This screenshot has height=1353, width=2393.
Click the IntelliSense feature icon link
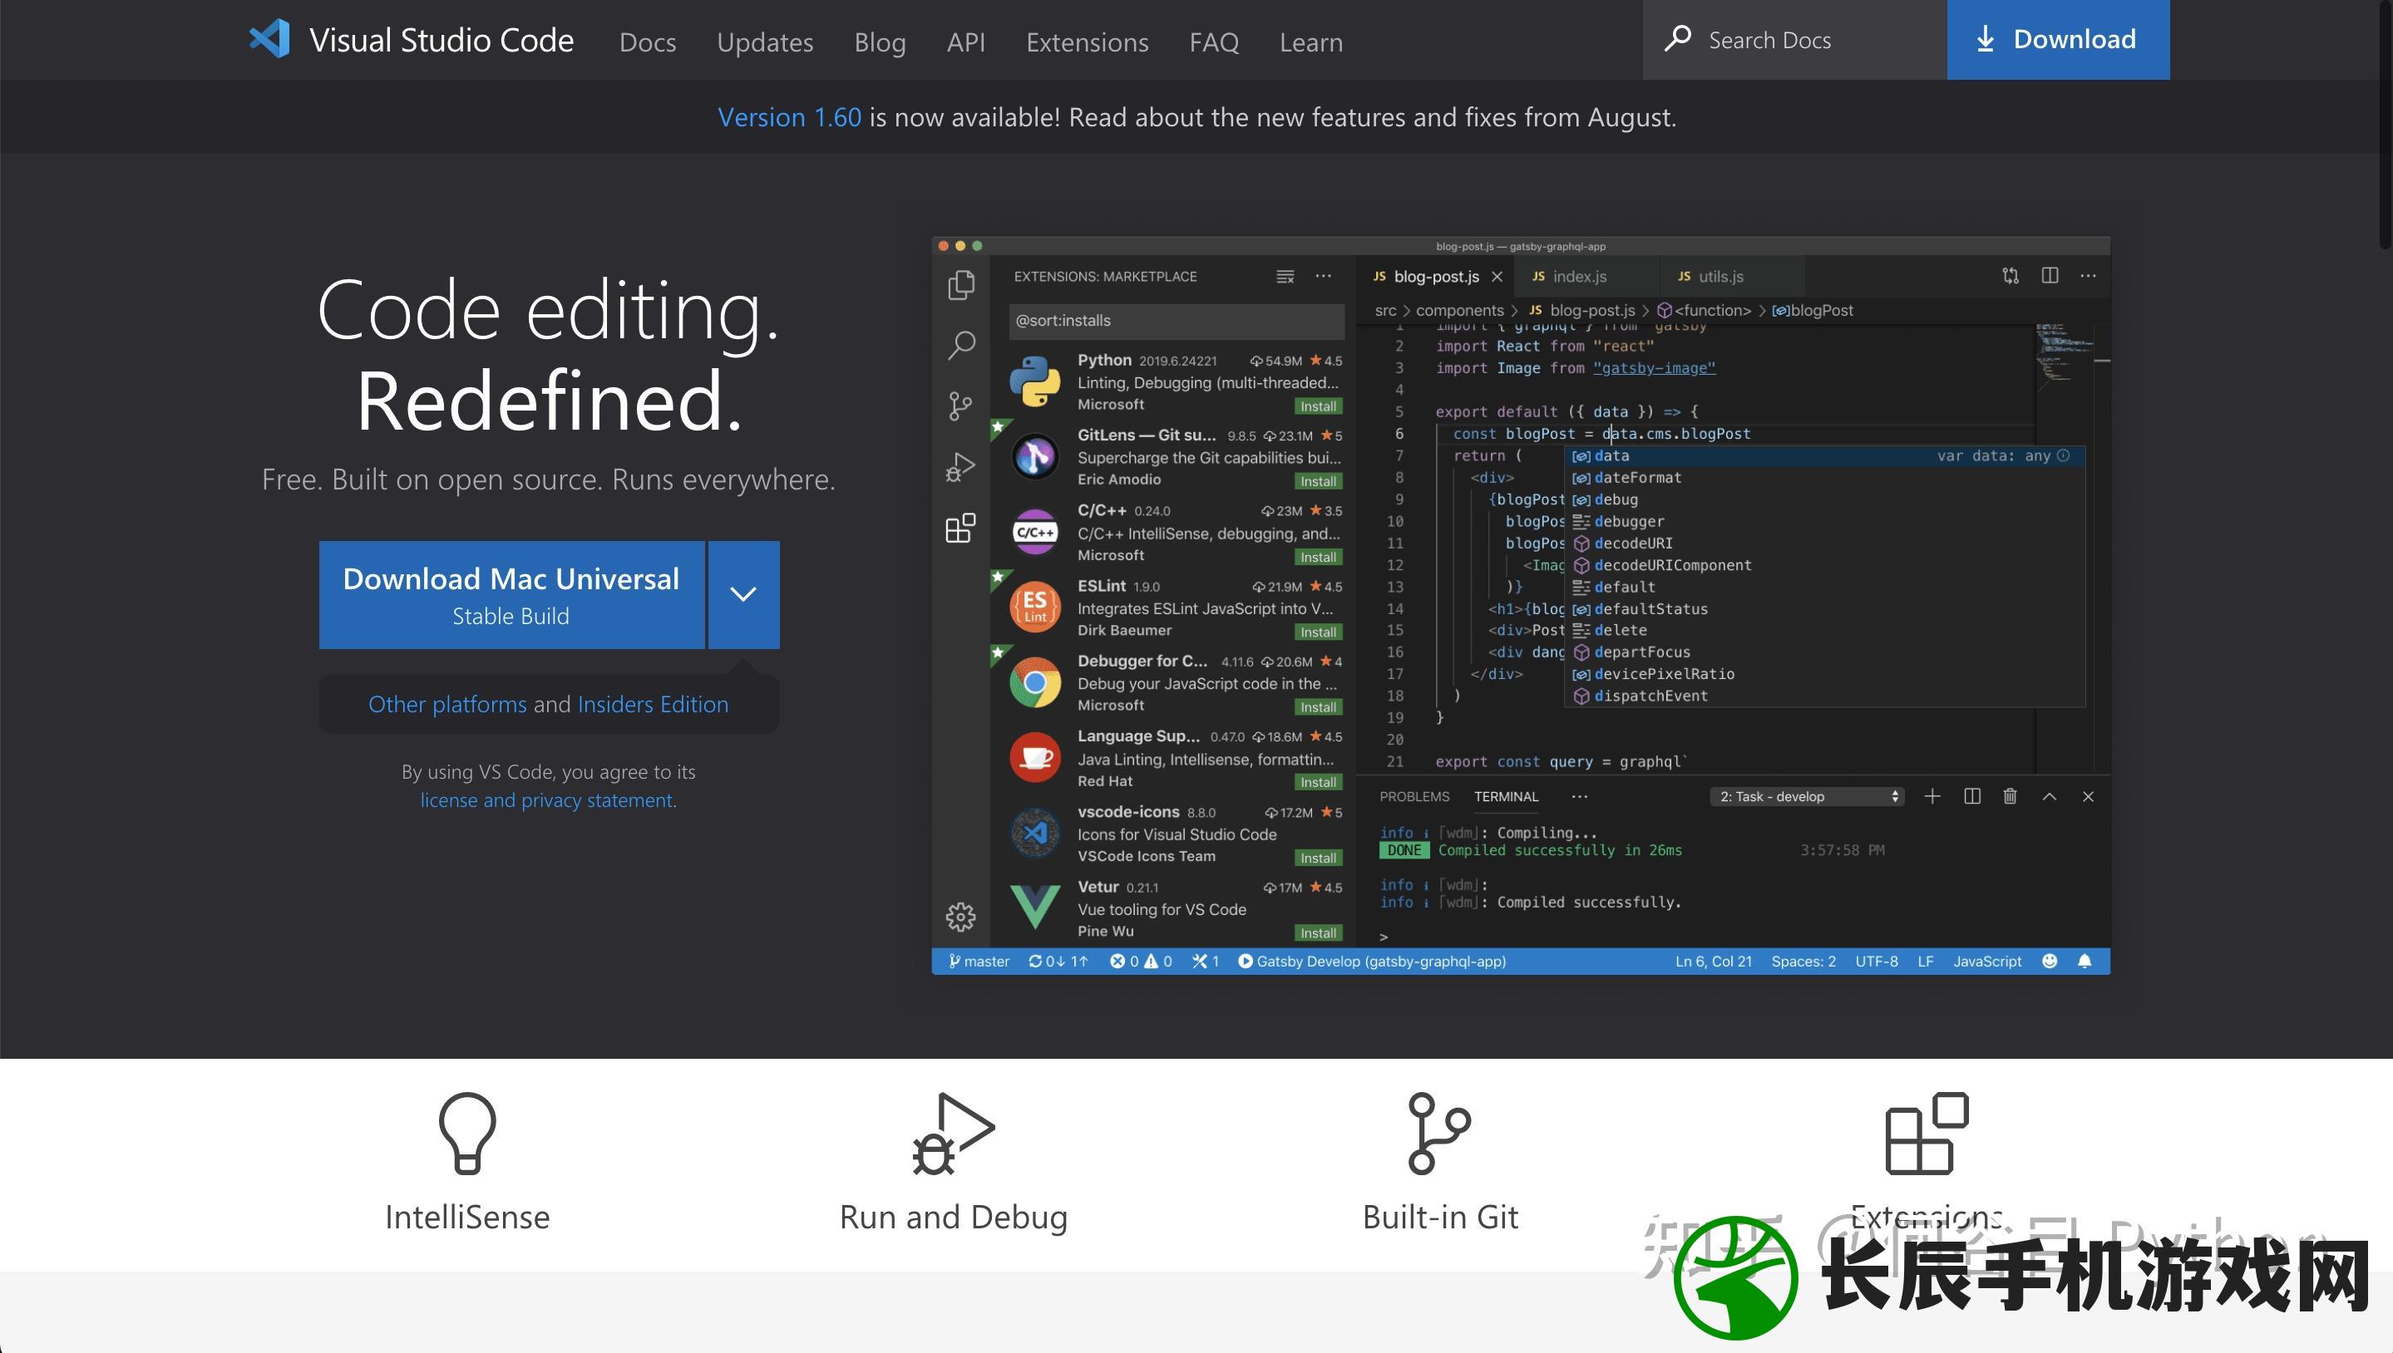pyautogui.click(x=465, y=1131)
